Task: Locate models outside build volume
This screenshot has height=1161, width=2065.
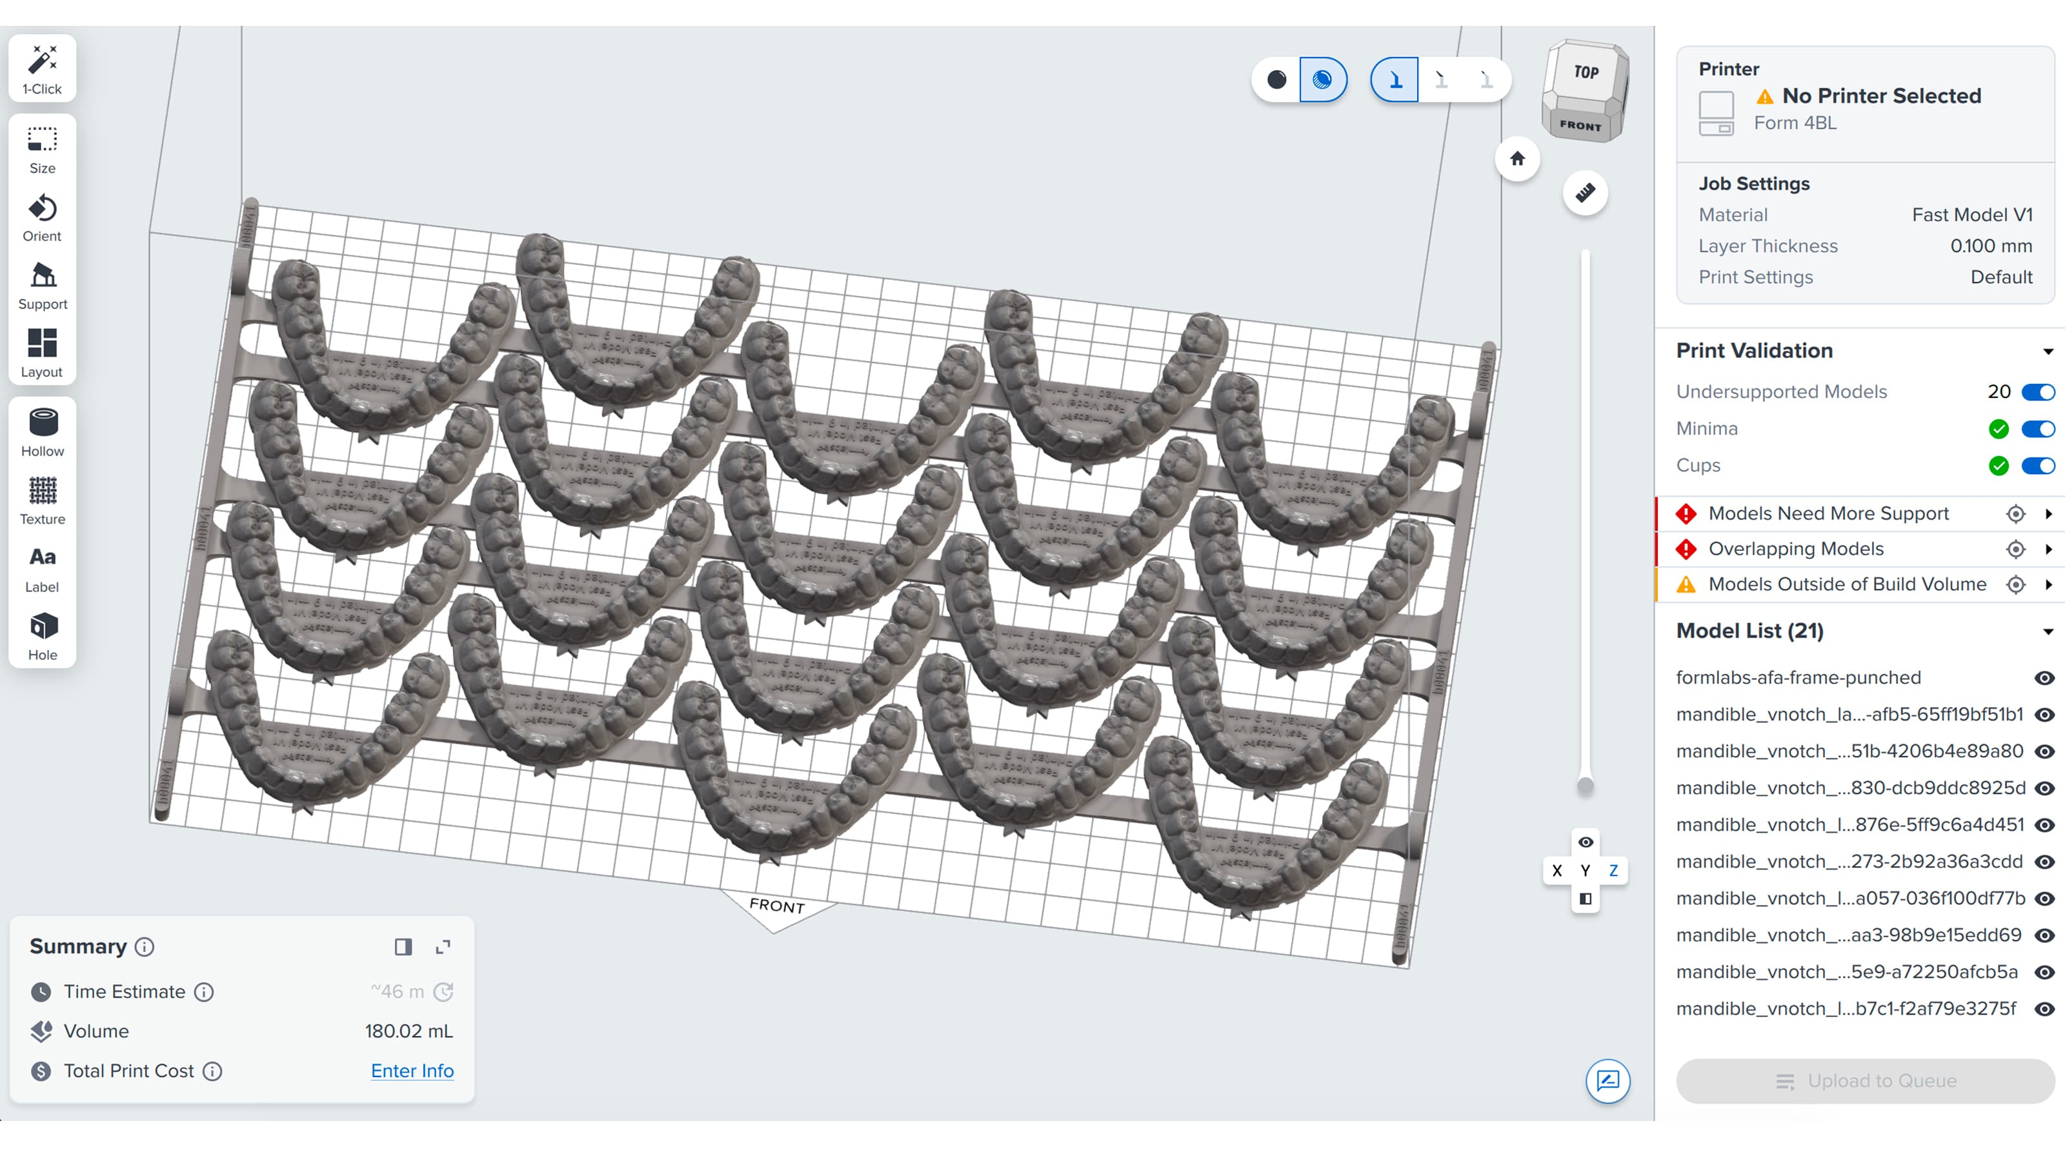Action: point(2015,584)
